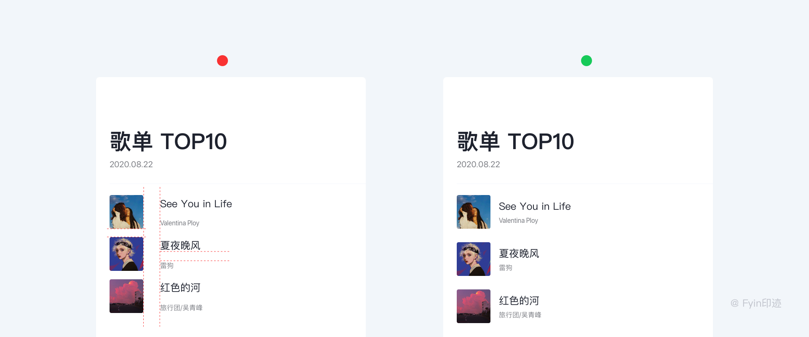809x337 pixels.
Task: Select 红色的河 song title in left card
Action: pyautogui.click(x=180, y=288)
